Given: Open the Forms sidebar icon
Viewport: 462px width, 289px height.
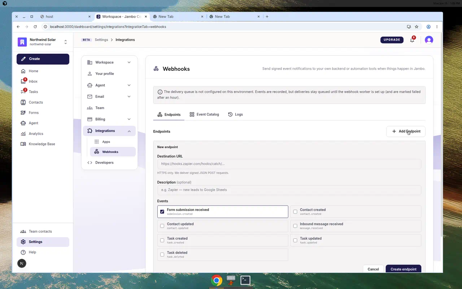Looking at the screenshot, I should [x=23, y=113].
